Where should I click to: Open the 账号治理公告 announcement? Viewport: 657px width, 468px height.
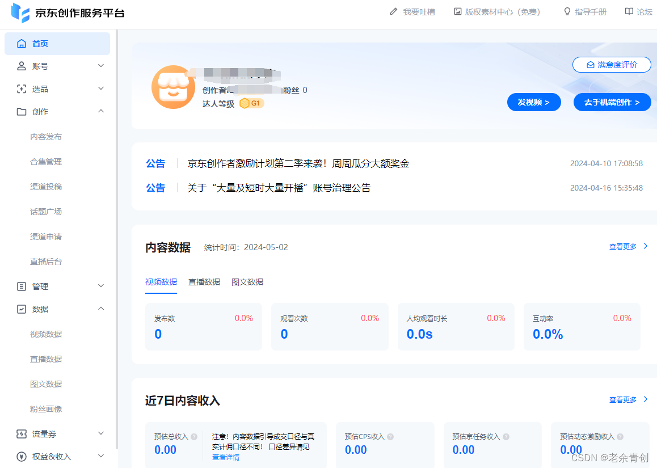click(x=279, y=188)
